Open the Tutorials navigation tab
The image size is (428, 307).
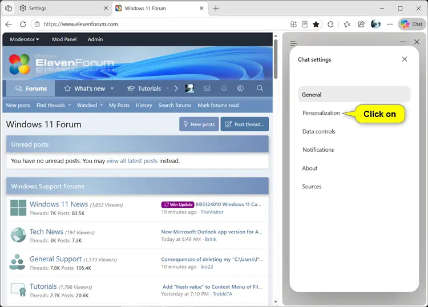(144, 88)
